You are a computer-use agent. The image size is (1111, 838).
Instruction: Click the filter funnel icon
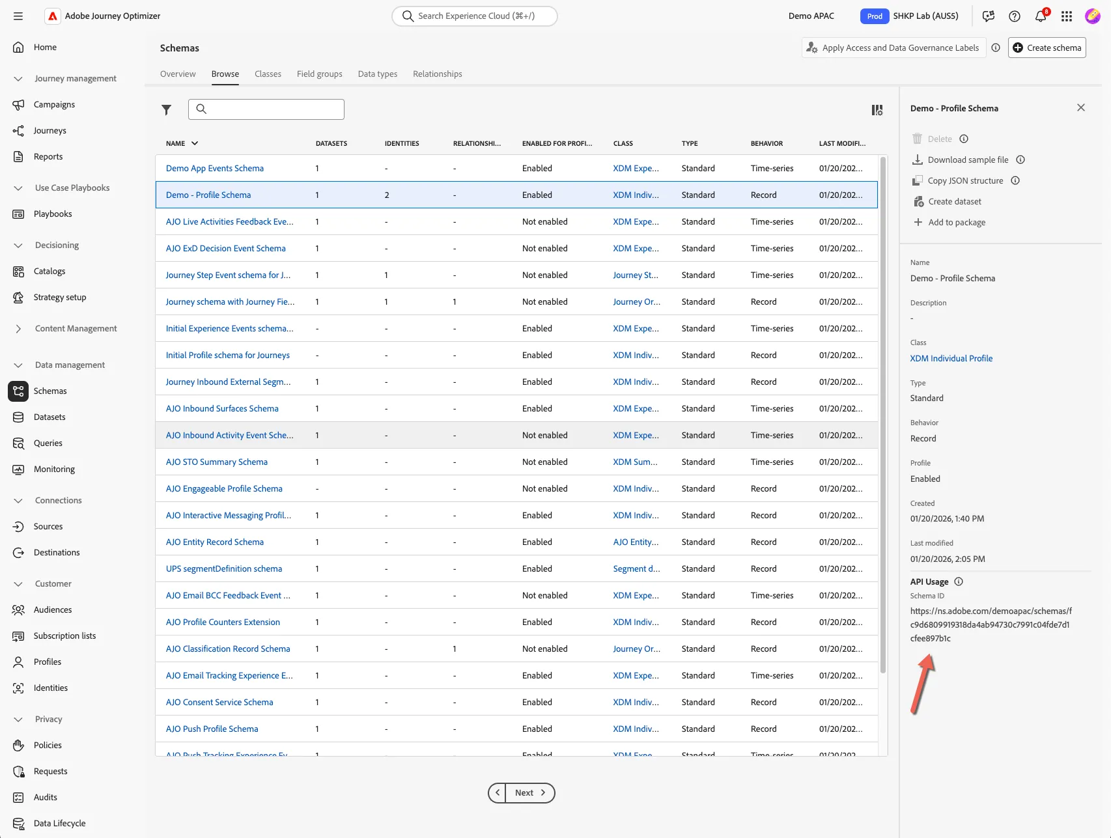pos(167,110)
